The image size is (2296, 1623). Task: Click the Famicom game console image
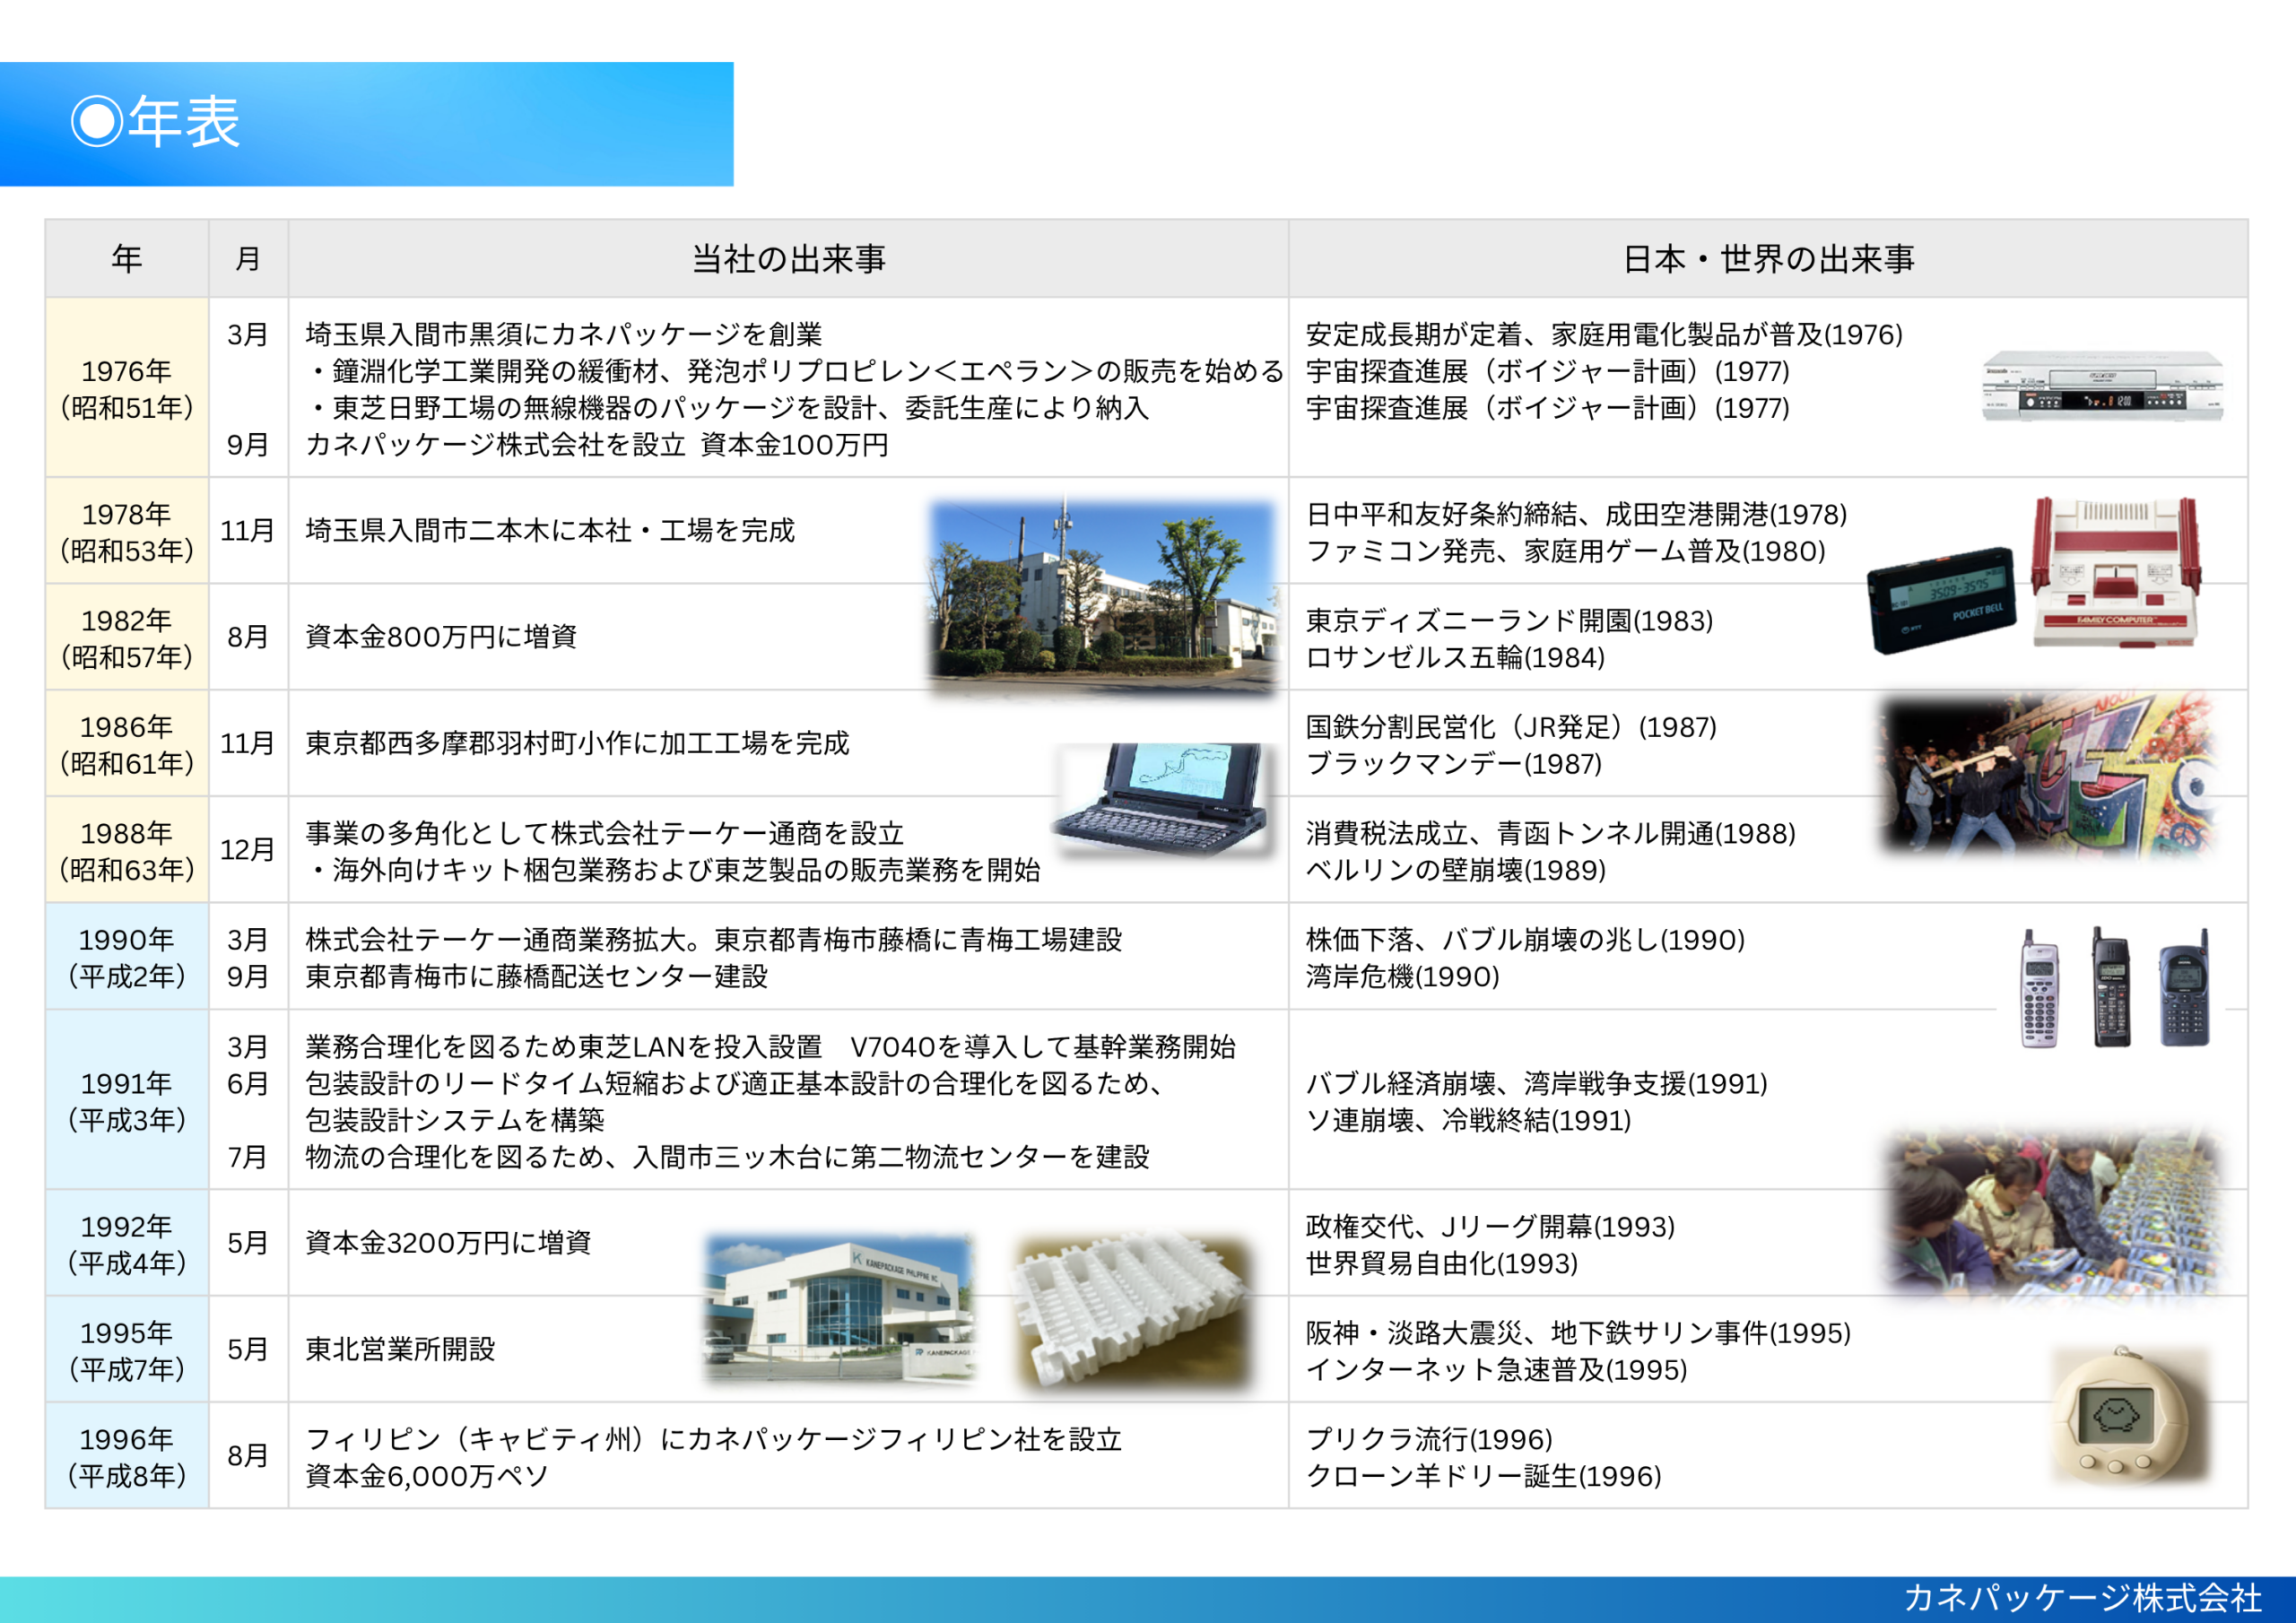coord(2116,572)
